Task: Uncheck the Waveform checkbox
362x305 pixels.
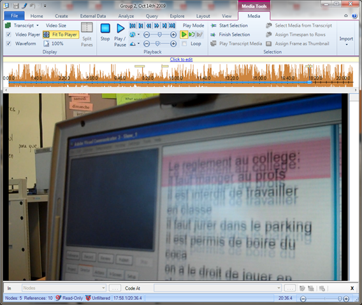Action: pos(8,43)
